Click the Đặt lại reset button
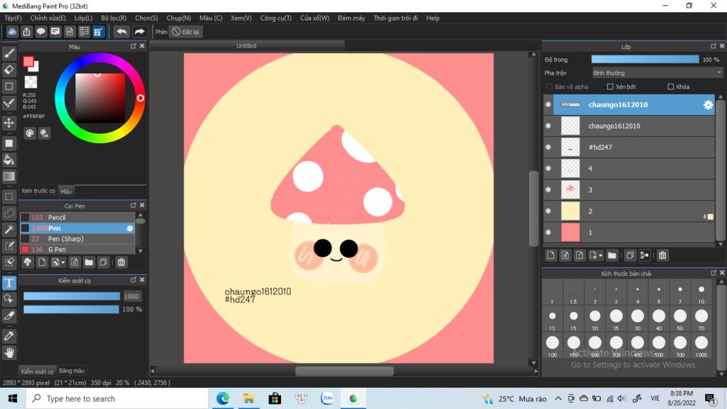 [185, 32]
